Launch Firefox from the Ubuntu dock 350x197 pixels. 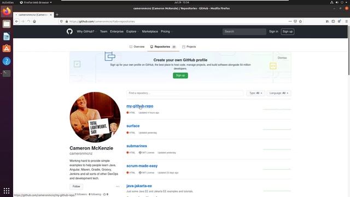(7, 11)
